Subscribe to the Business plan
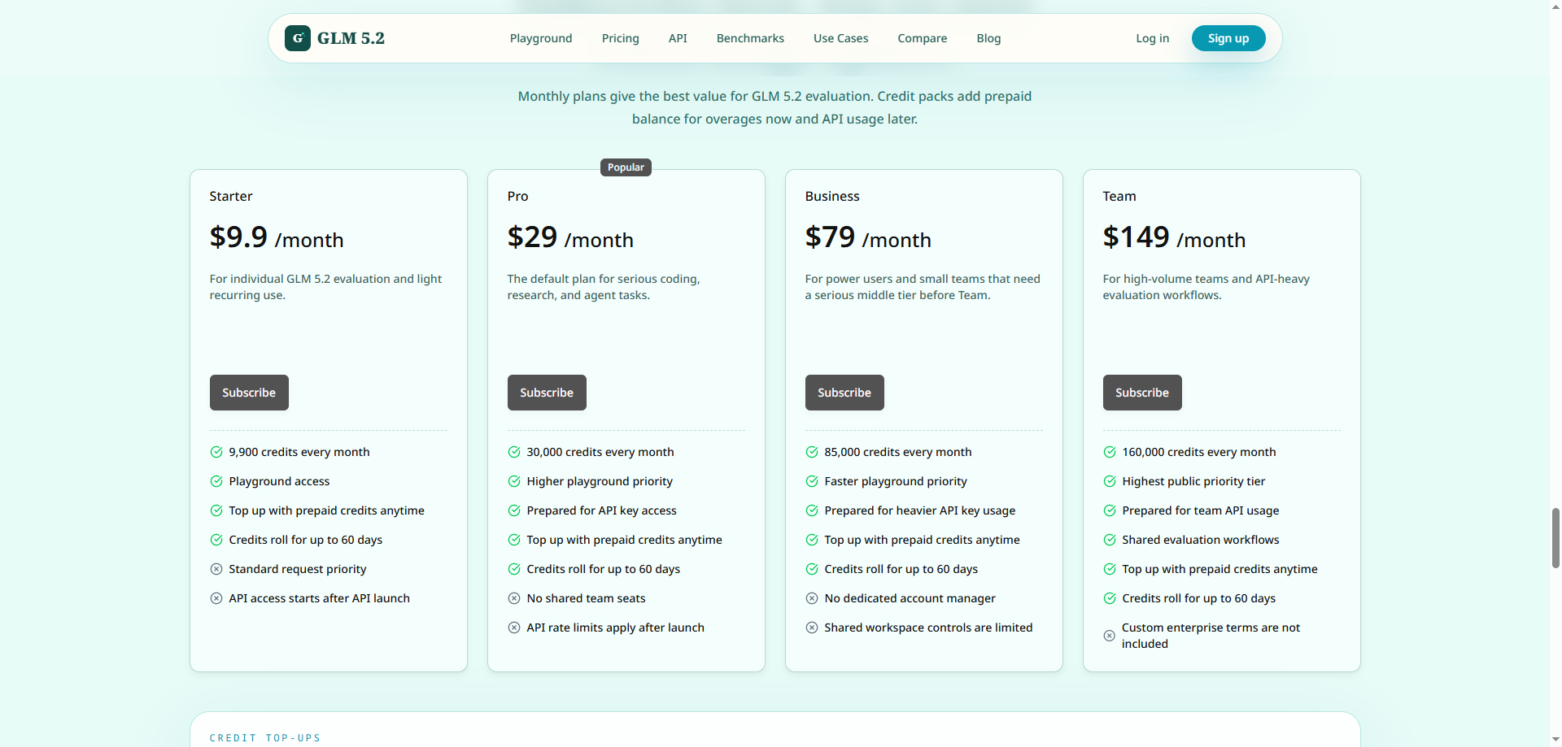Screen dimensions: 1562x747 (844, 393)
